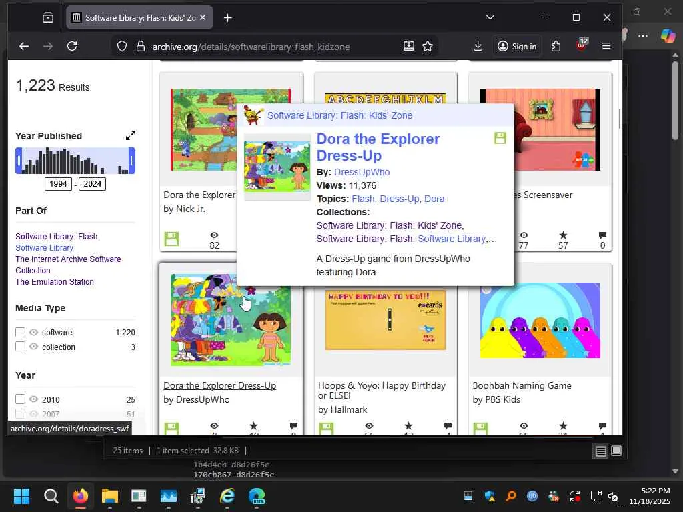Open the Dora topic link

pos(434,199)
